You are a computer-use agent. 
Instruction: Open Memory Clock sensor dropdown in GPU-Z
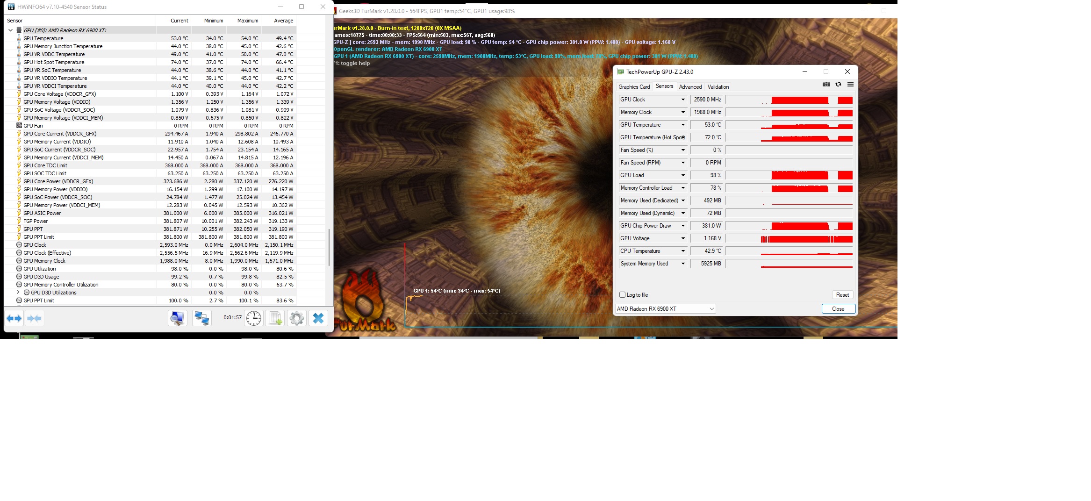683,112
